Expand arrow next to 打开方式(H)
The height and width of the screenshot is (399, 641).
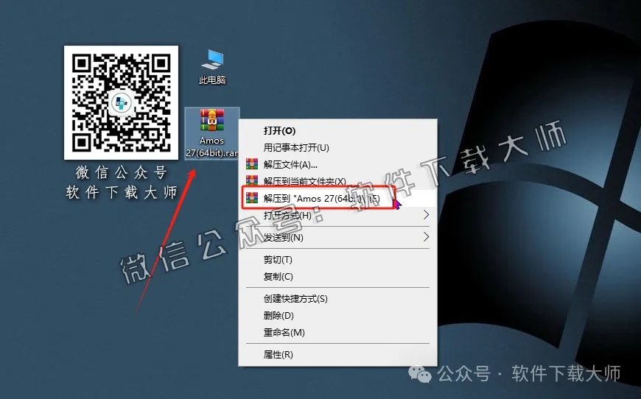click(426, 215)
